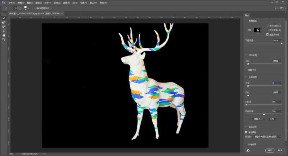
Task: Collapse the Edge Detection section
Action: (x=246, y=55)
